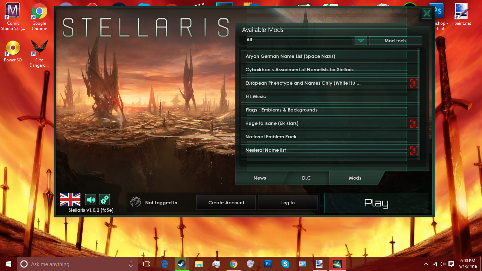Click the British flag language icon
The width and height of the screenshot is (482, 271).
pyautogui.click(x=70, y=199)
